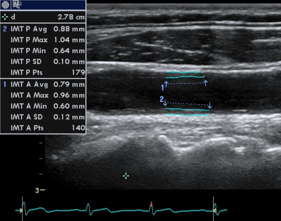This screenshot has height=221, width=281.
Task: Click the number 1 label on the ultrasound image
Action: [162, 87]
